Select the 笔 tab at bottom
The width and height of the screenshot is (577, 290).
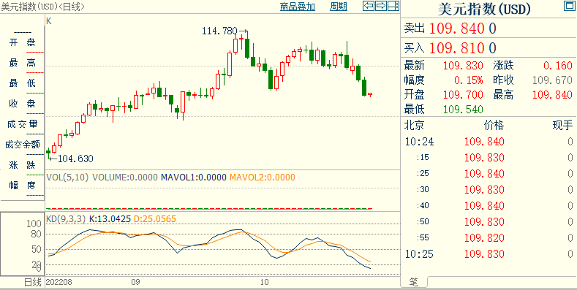pyautogui.click(x=414, y=282)
